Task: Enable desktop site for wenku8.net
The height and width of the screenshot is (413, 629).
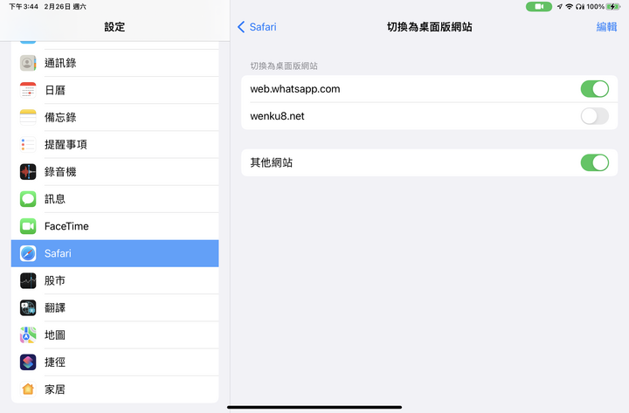Action: (595, 116)
